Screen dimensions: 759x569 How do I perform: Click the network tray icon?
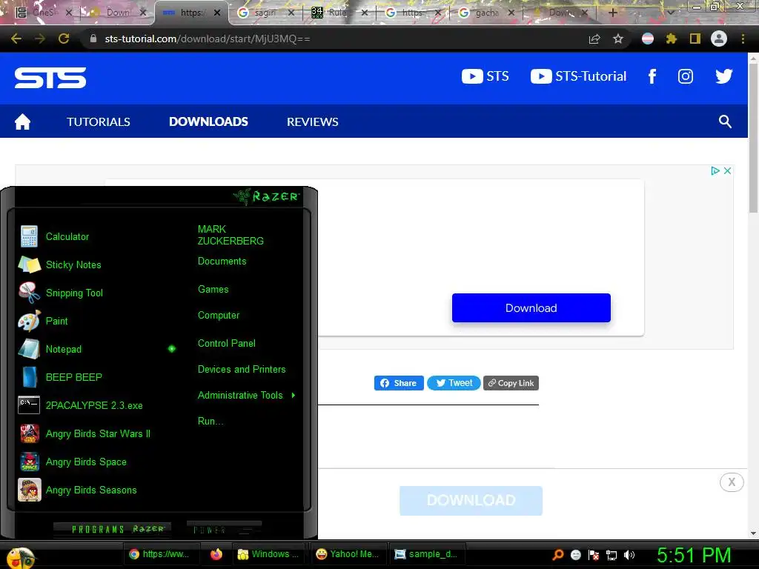[611, 555]
